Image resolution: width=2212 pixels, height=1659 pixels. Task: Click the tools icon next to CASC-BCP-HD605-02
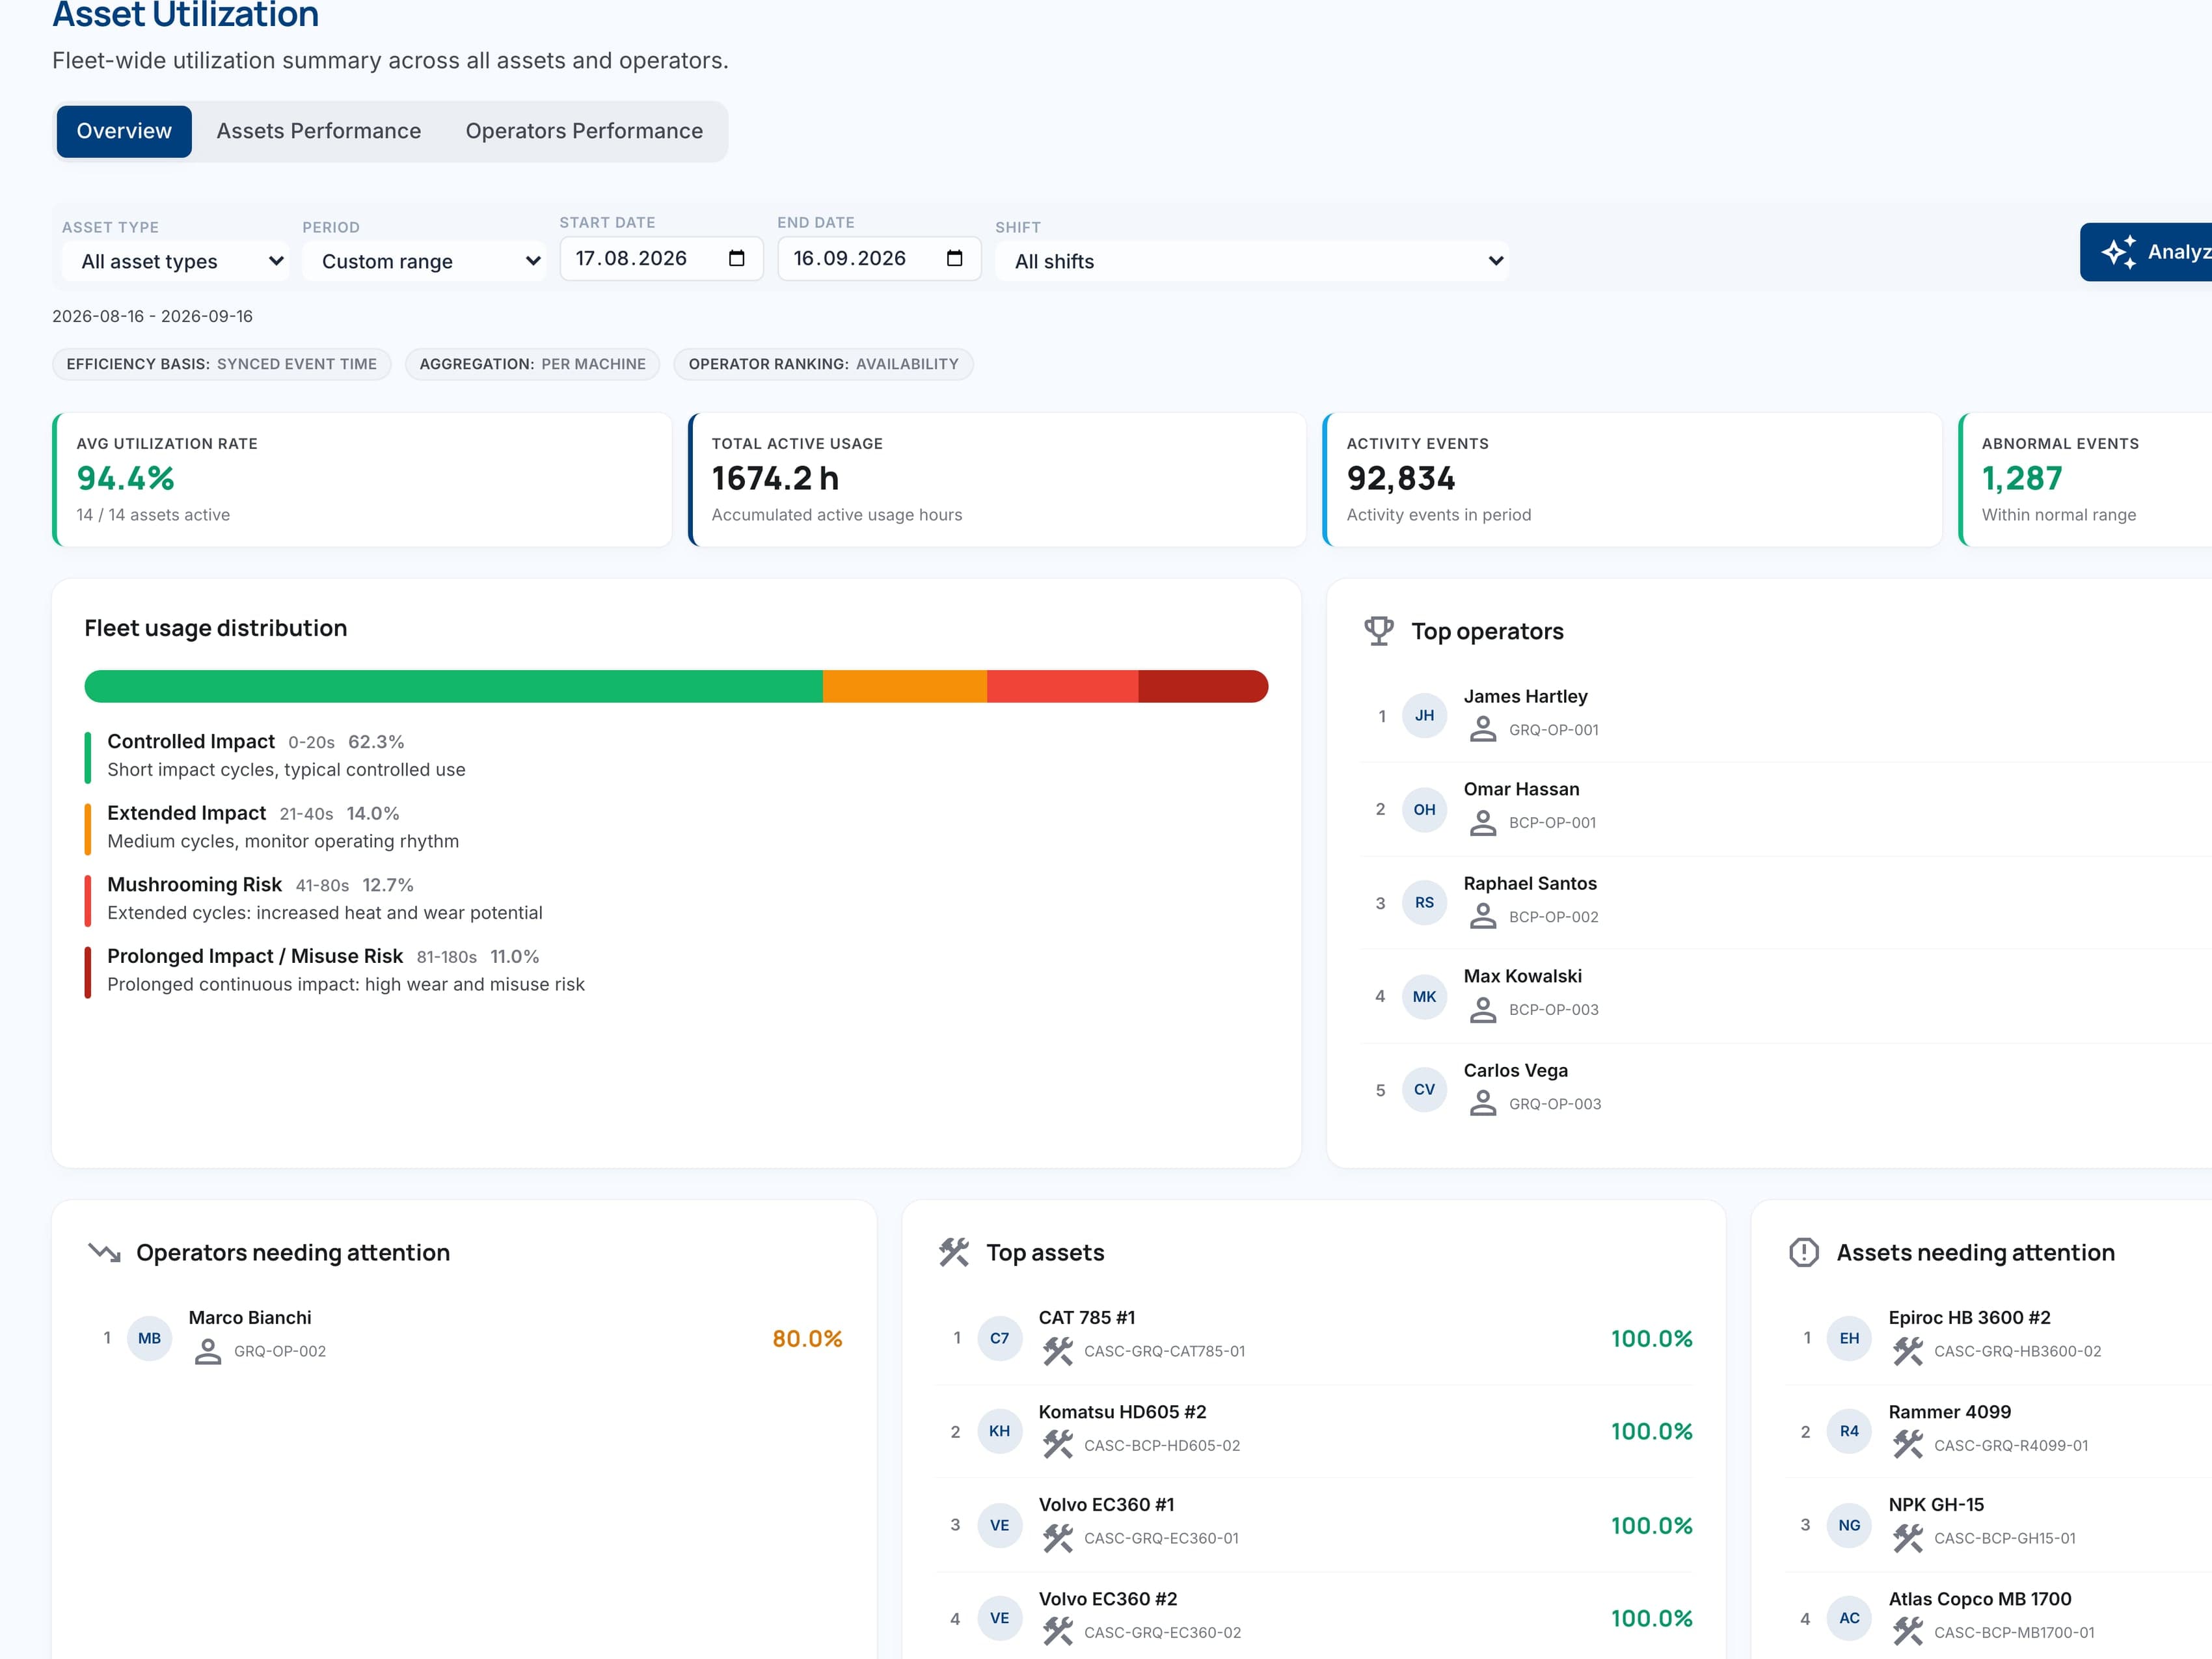1058,1445
